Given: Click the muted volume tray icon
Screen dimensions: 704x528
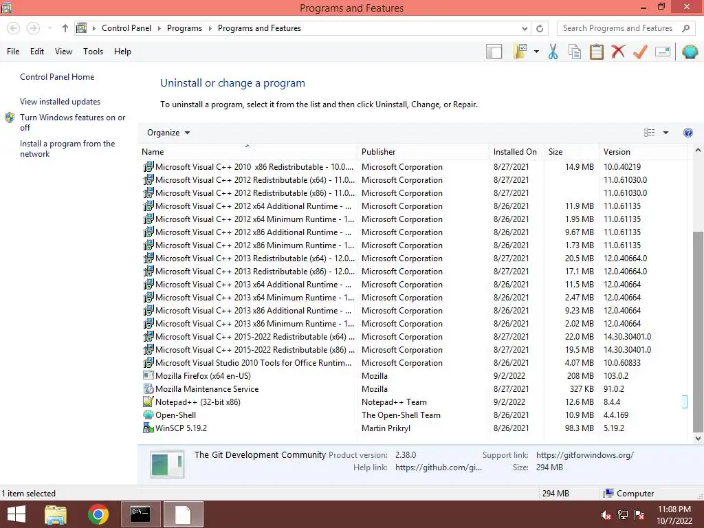Looking at the screenshot, I should [606, 515].
